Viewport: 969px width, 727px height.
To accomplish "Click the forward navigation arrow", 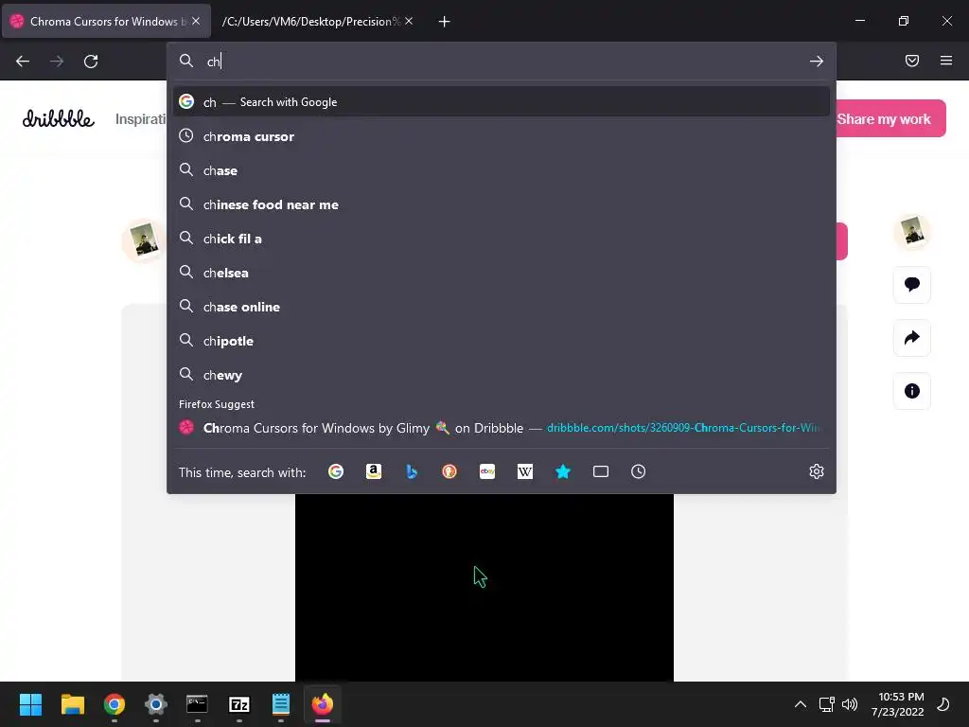I will click(x=57, y=62).
